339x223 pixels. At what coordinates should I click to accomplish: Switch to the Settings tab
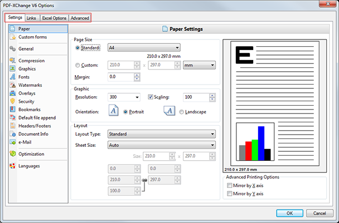(15, 18)
